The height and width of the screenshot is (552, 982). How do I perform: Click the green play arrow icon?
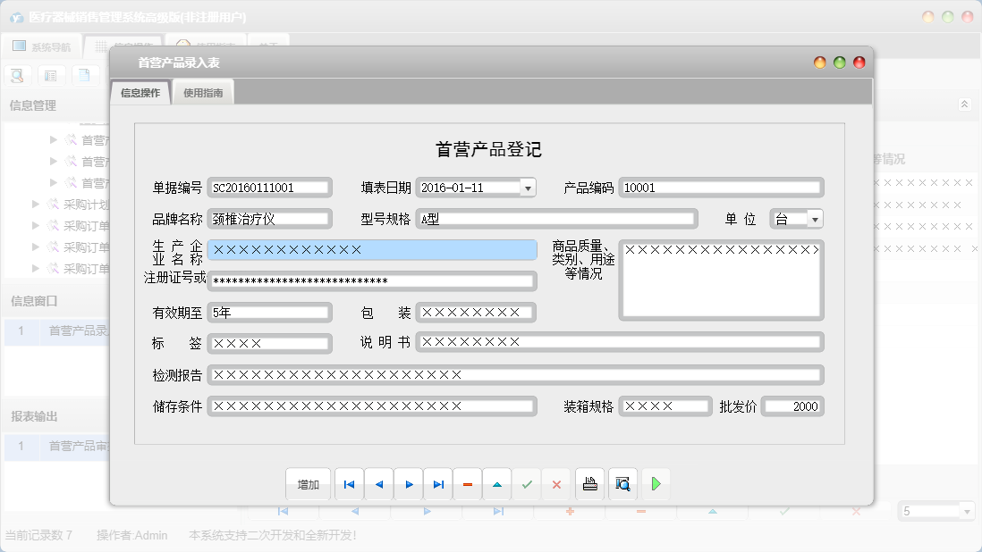(x=656, y=484)
